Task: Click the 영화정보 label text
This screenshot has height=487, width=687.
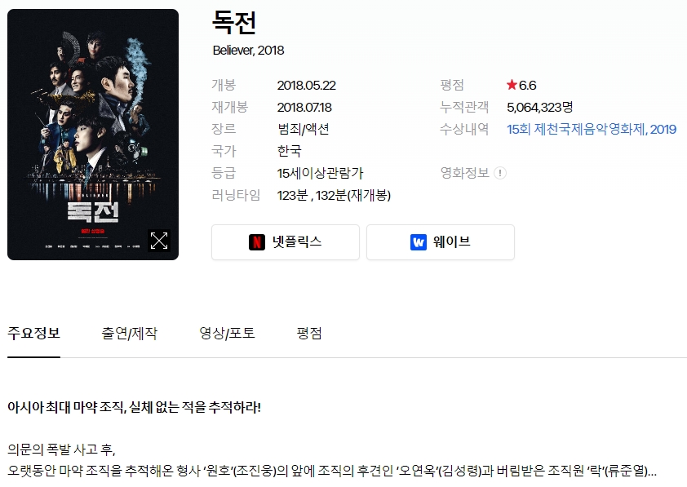Action: 464,173
